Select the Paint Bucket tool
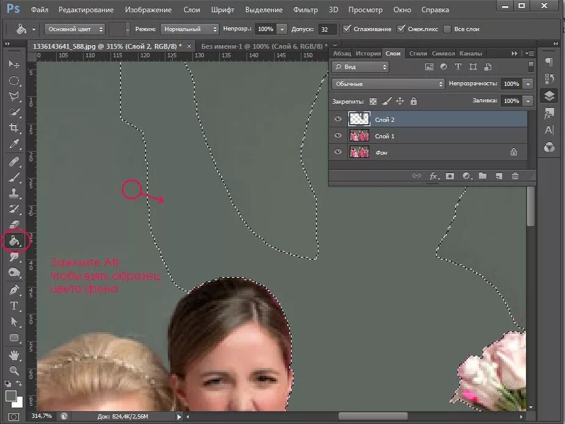This screenshot has height=424, width=565. pos(13,241)
